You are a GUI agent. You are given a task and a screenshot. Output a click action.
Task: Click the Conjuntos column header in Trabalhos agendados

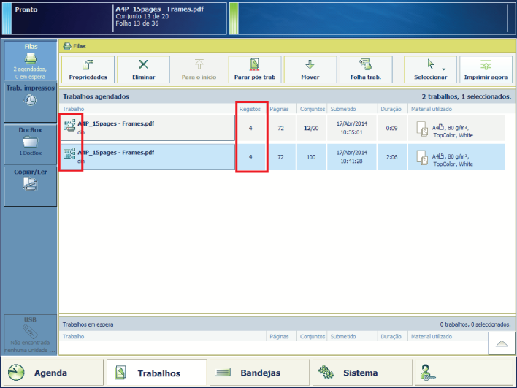313,109
